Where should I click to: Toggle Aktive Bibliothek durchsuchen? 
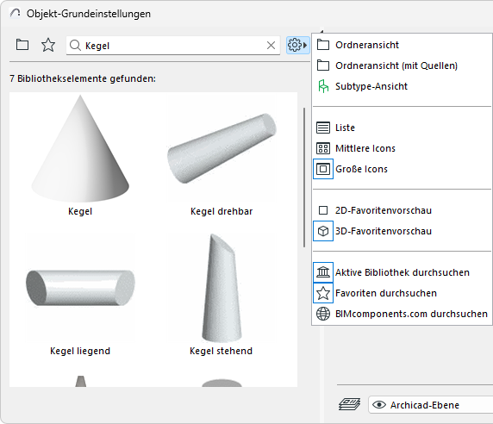[402, 272]
